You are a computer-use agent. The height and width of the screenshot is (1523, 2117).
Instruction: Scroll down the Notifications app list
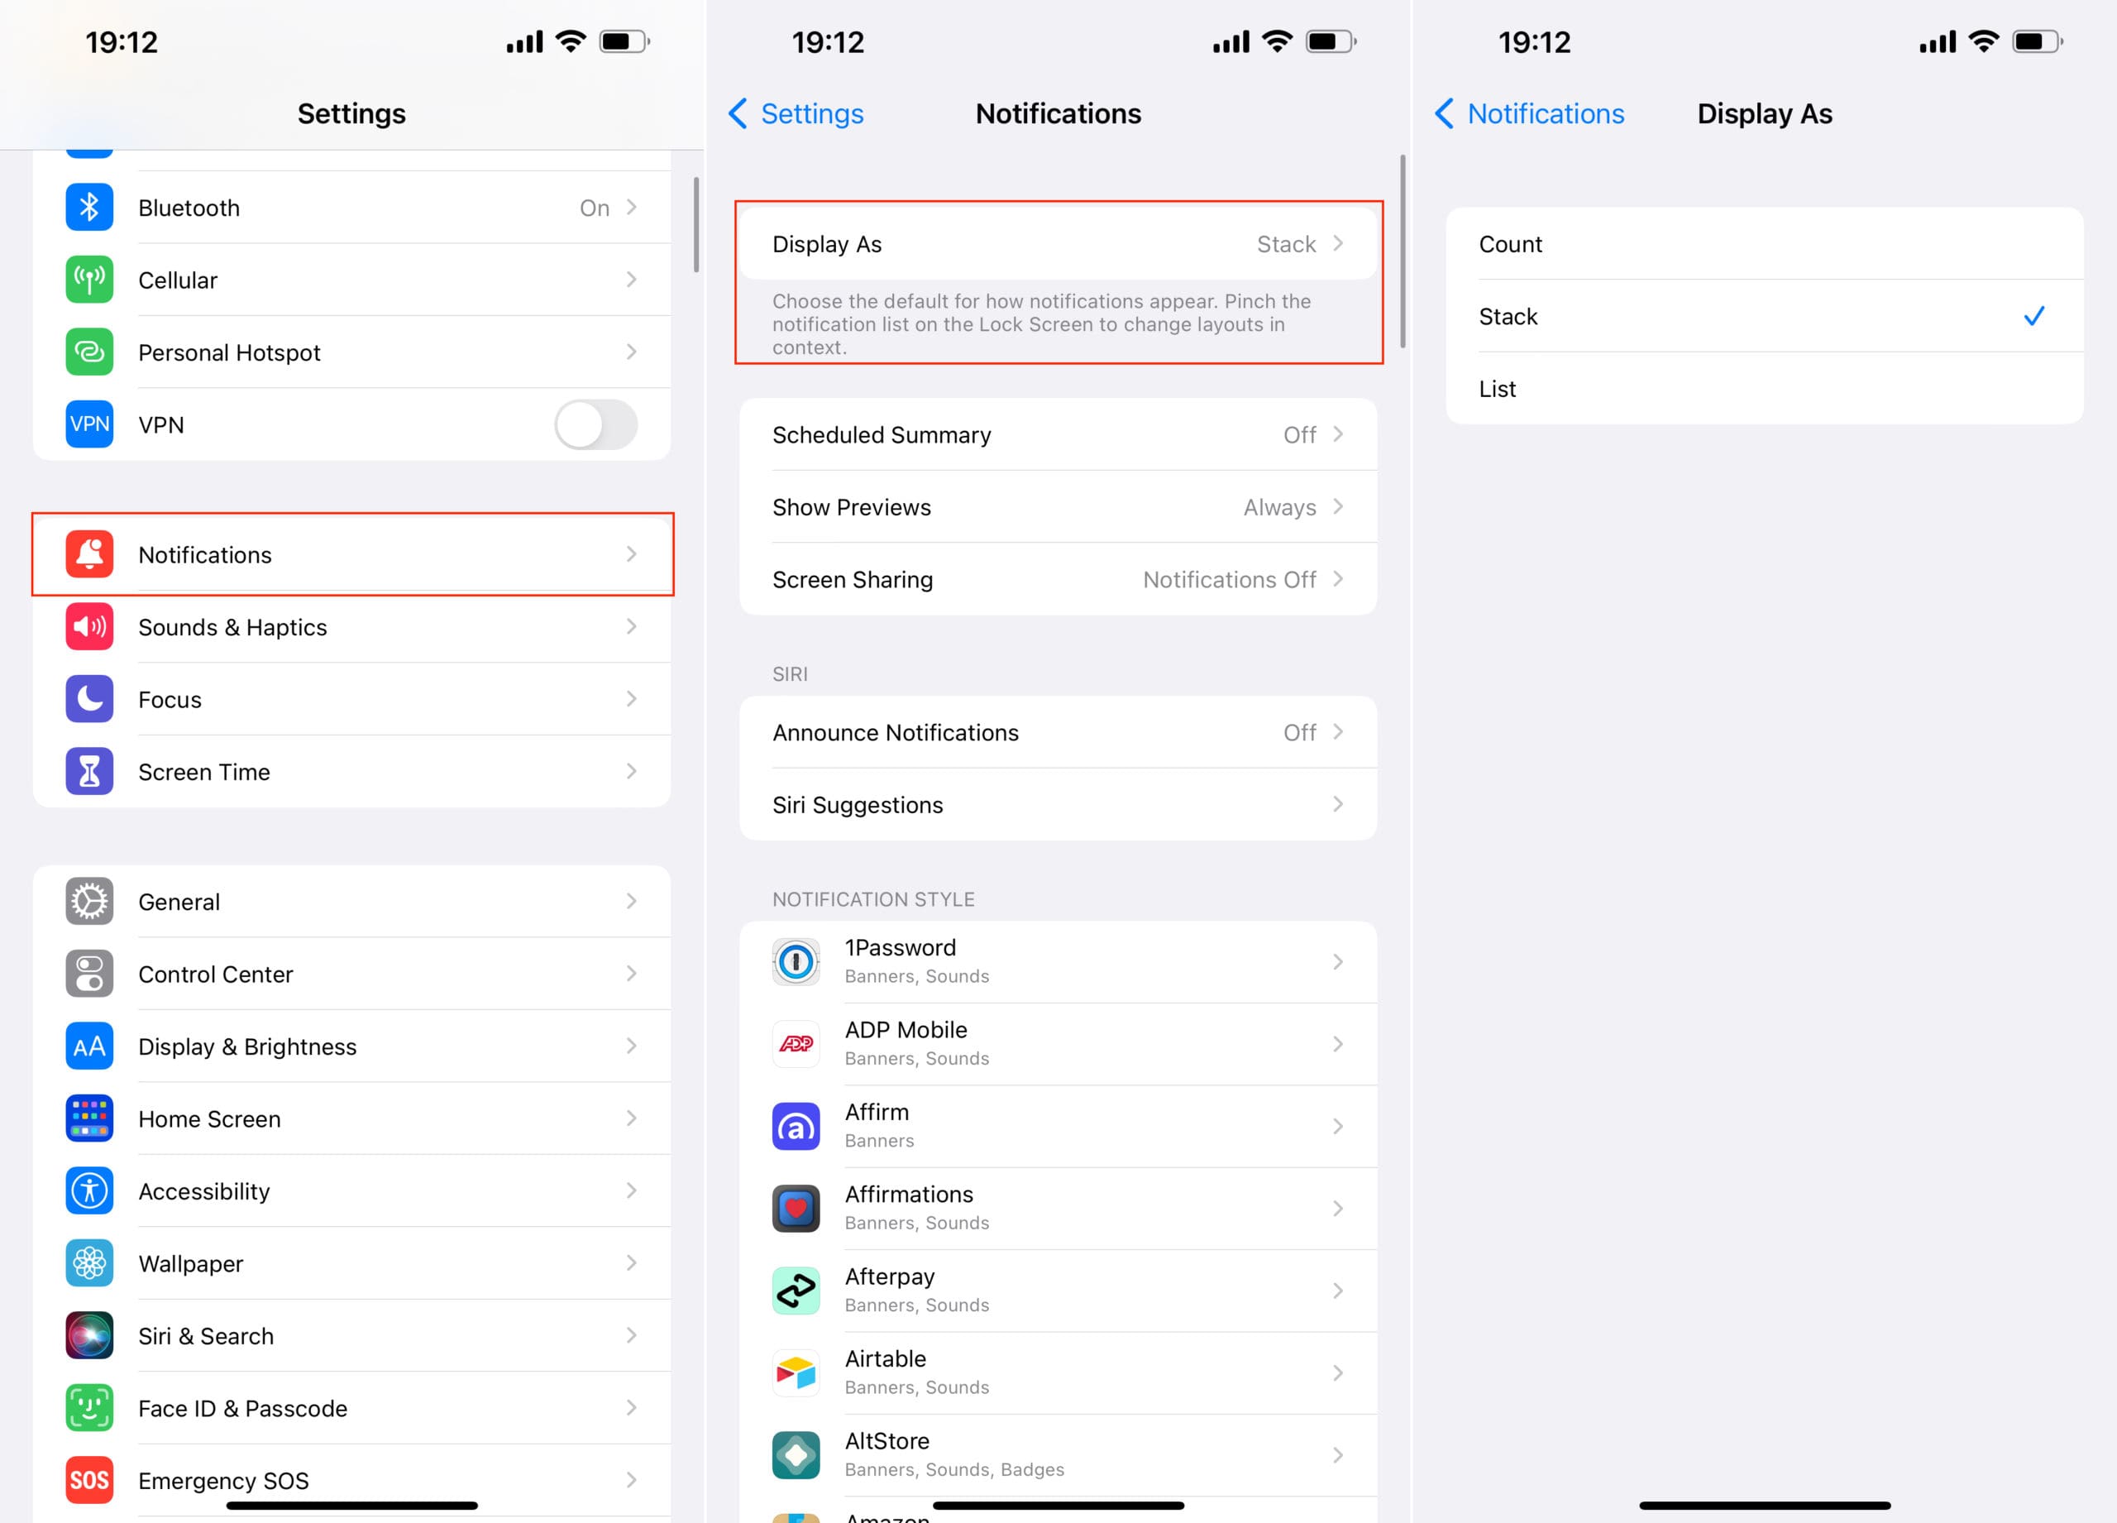click(1058, 1233)
